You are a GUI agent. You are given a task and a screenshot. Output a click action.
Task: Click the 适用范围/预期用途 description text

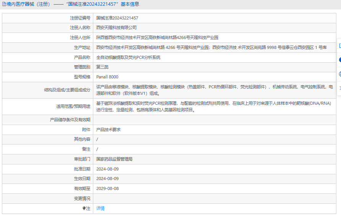click(213, 107)
